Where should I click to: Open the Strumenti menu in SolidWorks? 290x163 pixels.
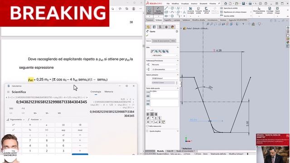click(203, 4)
